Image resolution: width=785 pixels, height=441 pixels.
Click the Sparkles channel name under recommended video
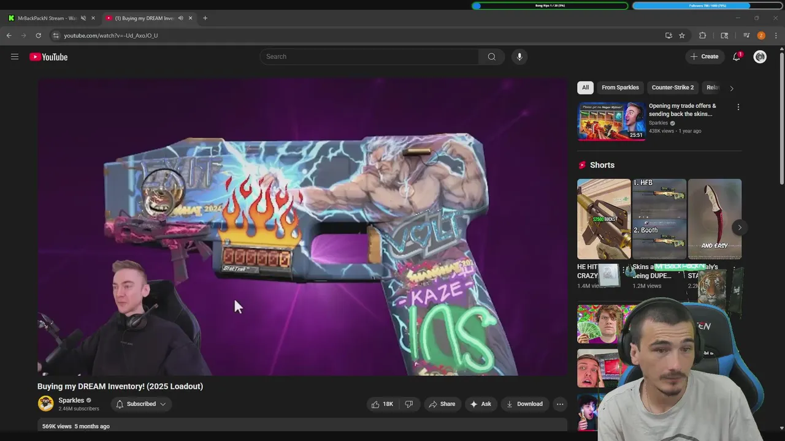click(658, 123)
